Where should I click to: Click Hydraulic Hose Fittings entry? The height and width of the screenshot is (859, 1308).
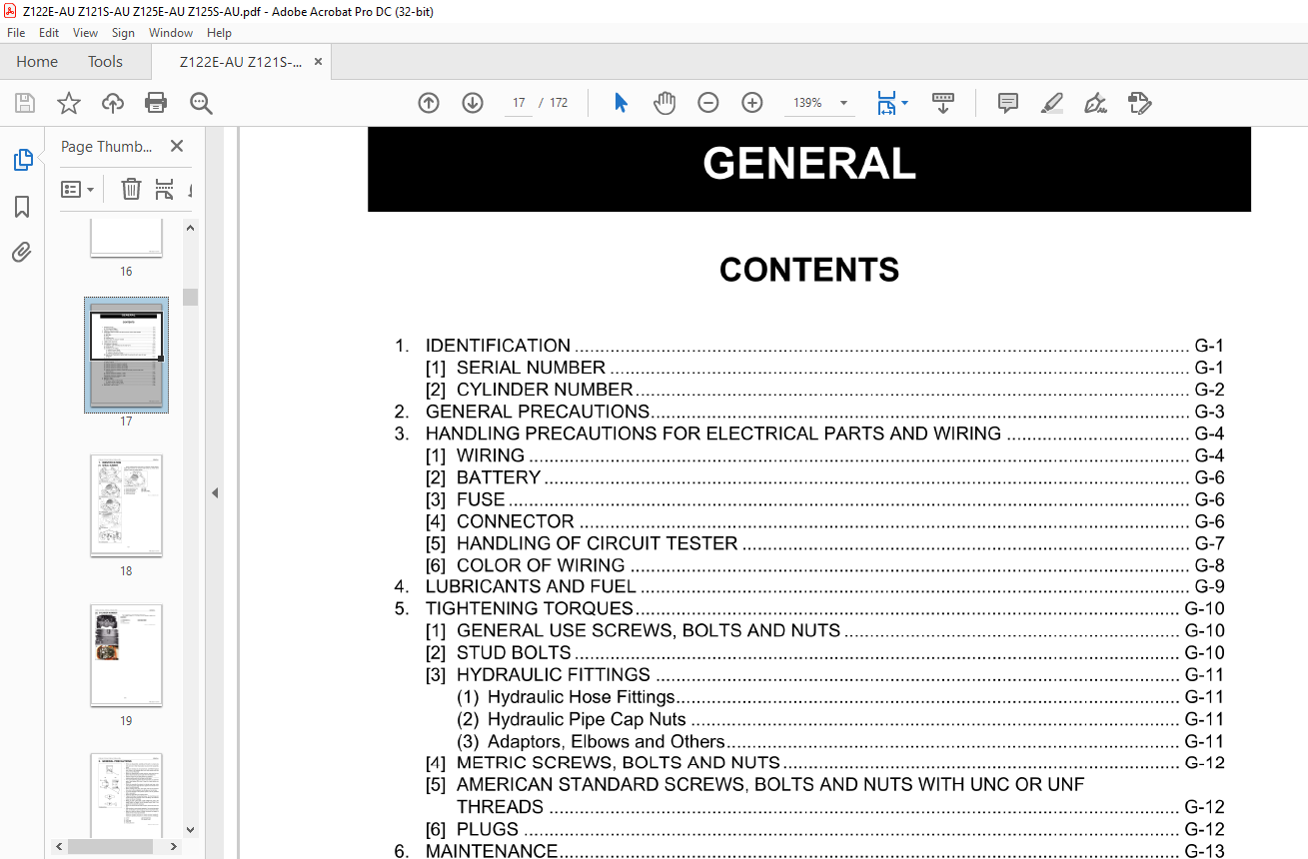click(x=840, y=697)
